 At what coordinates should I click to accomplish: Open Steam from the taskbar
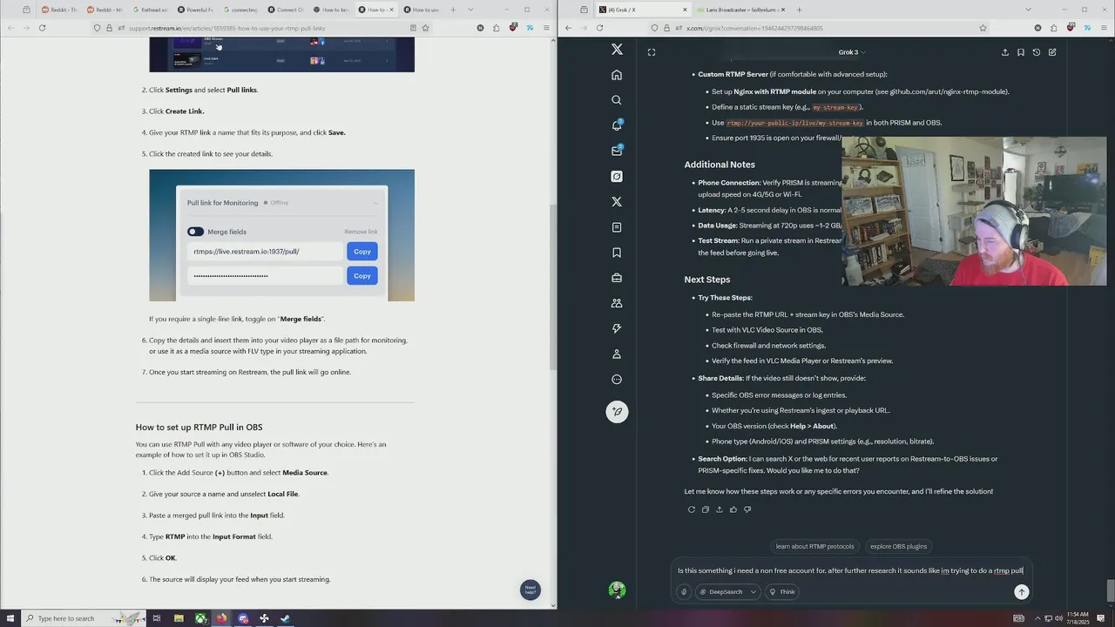285,618
